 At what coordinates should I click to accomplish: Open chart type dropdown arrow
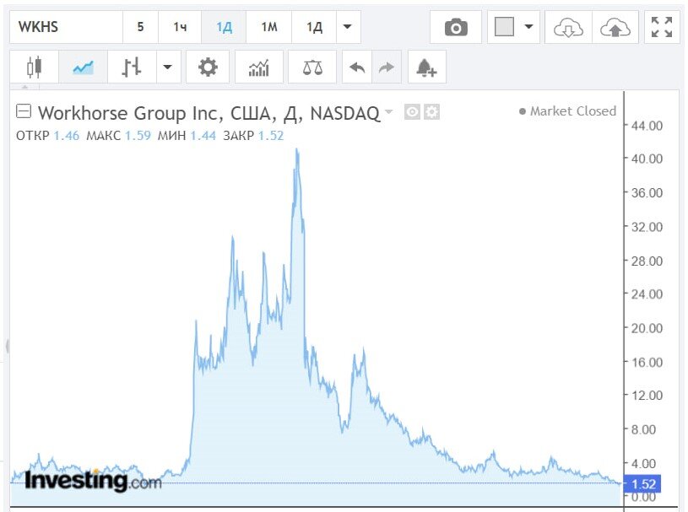[168, 67]
